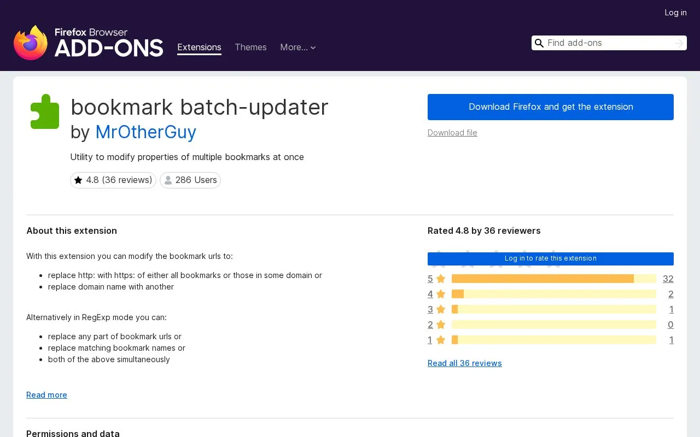Click the number 1 rating link
Viewport: 700px width, 437px height.
click(430, 340)
